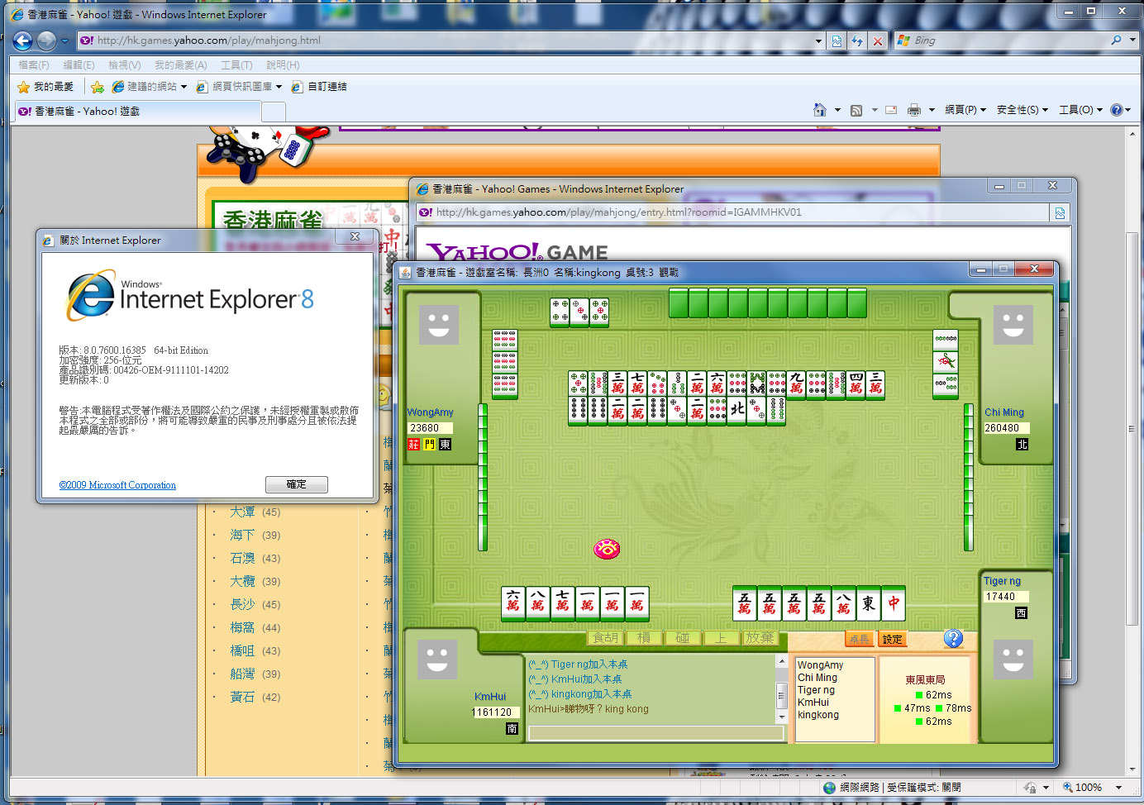
Task: Go back with the IE back arrow
Action: (x=23, y=40)
